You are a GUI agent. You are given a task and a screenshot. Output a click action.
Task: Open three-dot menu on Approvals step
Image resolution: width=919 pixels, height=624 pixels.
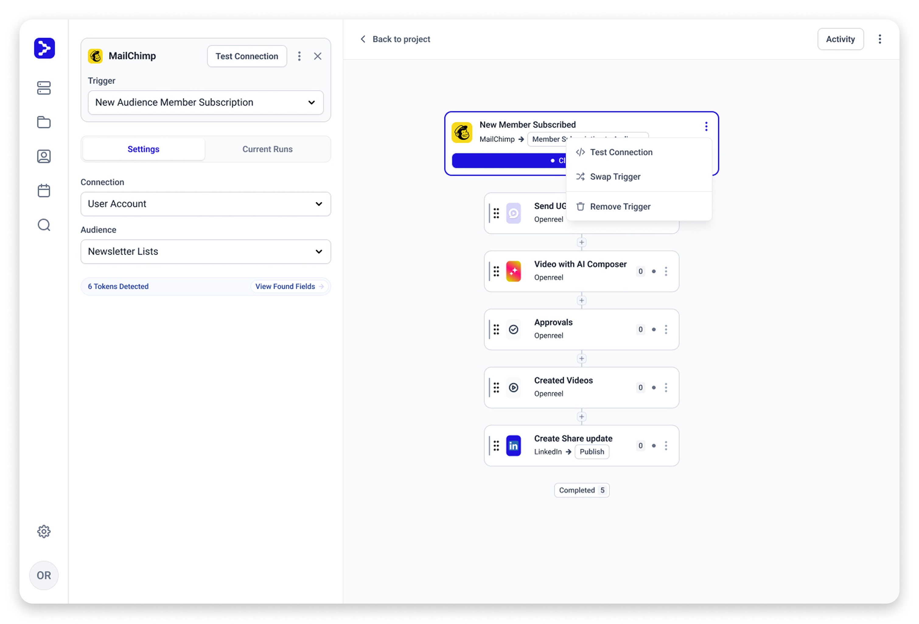tap(666, 329)
